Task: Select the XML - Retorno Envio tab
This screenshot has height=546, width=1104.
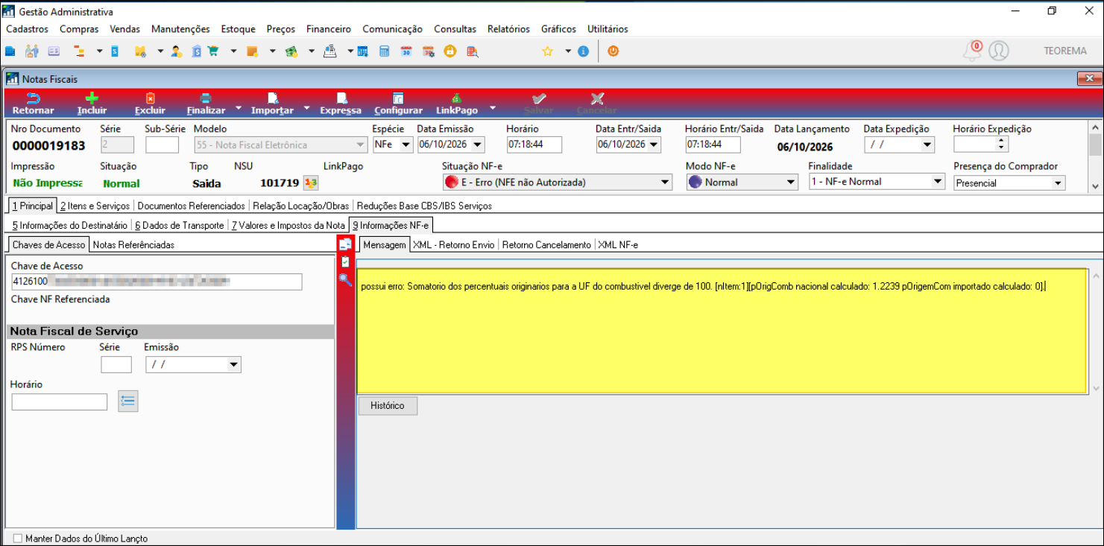Action: [x=453, y=244]
